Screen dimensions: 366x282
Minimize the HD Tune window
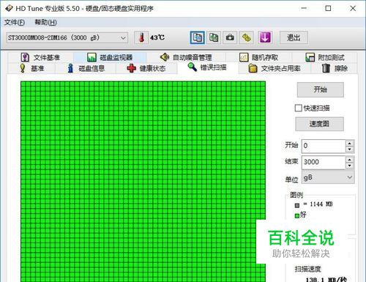click(x=304, y=8)
